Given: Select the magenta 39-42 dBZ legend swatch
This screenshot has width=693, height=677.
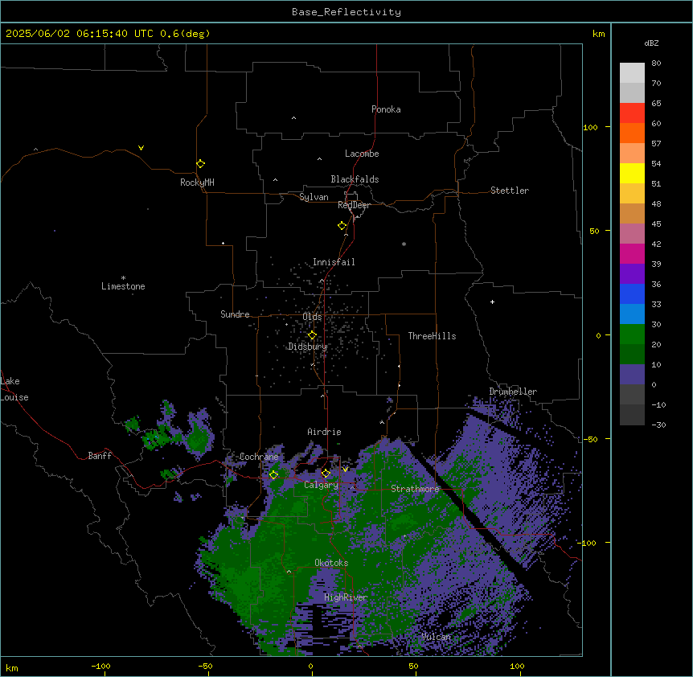Looking at the screenshot, I should (x=632, y=253).
